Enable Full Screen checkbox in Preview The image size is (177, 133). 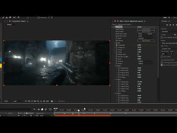(162, 57)
